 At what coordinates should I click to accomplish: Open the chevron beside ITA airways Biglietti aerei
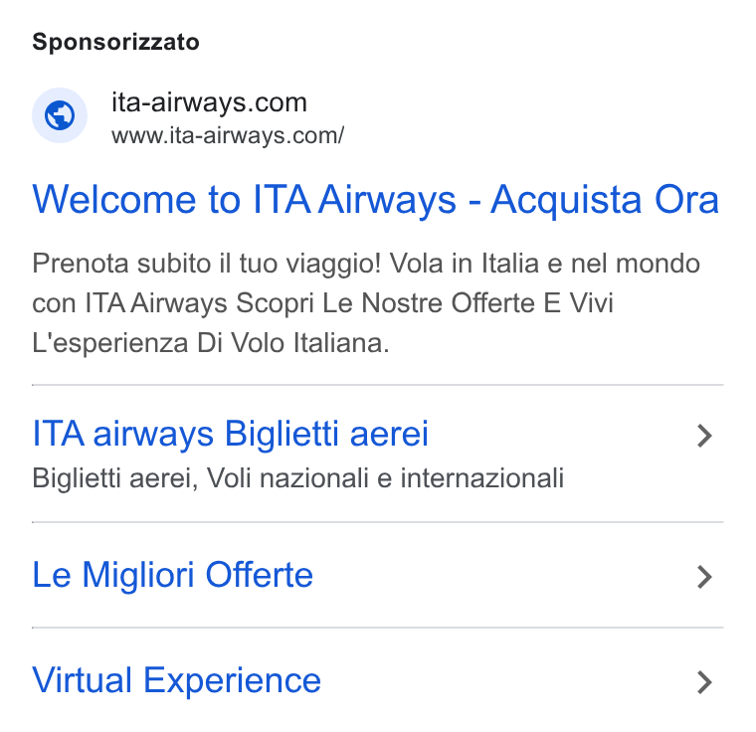(704, 436)
